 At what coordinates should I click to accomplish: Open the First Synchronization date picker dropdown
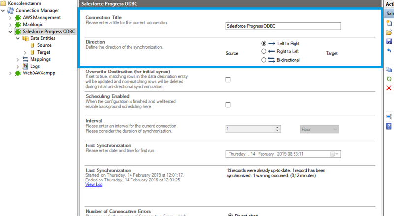pos(333,154)
